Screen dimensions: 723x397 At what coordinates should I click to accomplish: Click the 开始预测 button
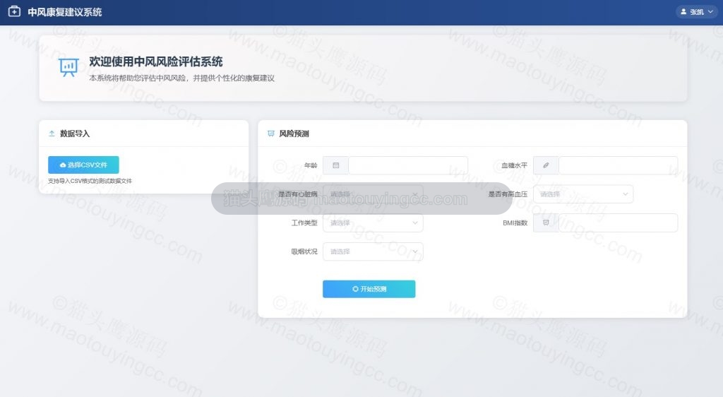(x=369, y=289)
